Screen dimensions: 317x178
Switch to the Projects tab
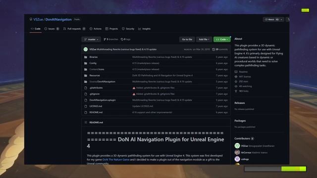111,29
